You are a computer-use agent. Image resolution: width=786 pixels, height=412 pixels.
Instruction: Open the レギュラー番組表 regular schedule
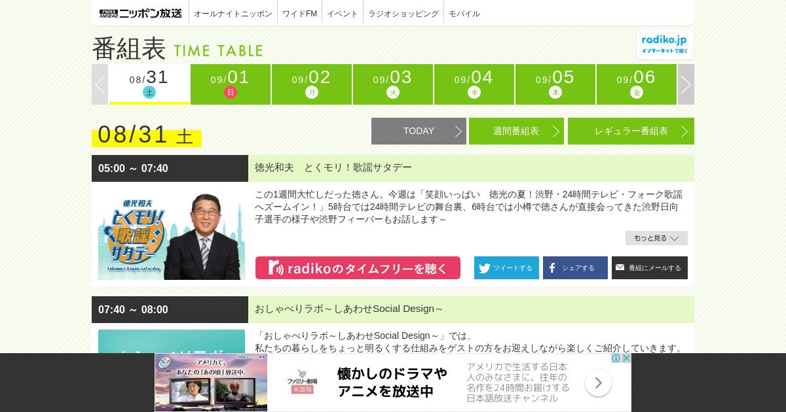click(631, 131)
